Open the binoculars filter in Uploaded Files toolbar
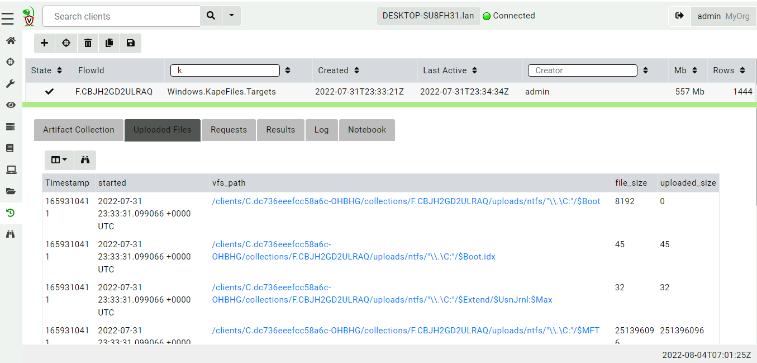This screenshot has height=363, width=757. (84, 160)
